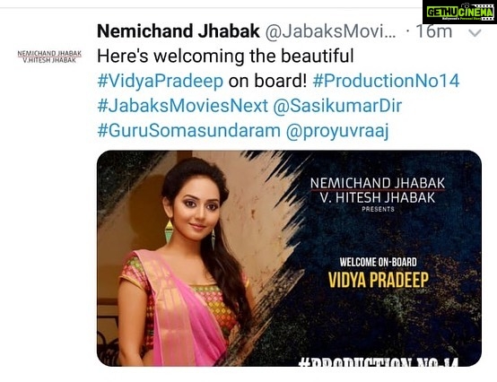Open the #JabaksMoviesNext hashtag
This screenshot has width=497, height=382.
(x=183, y=106)
